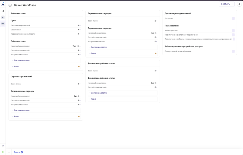This screenshot has height=155, width=243.
Task: Click the green cloud status icon
Action: (x=3, y=152)
